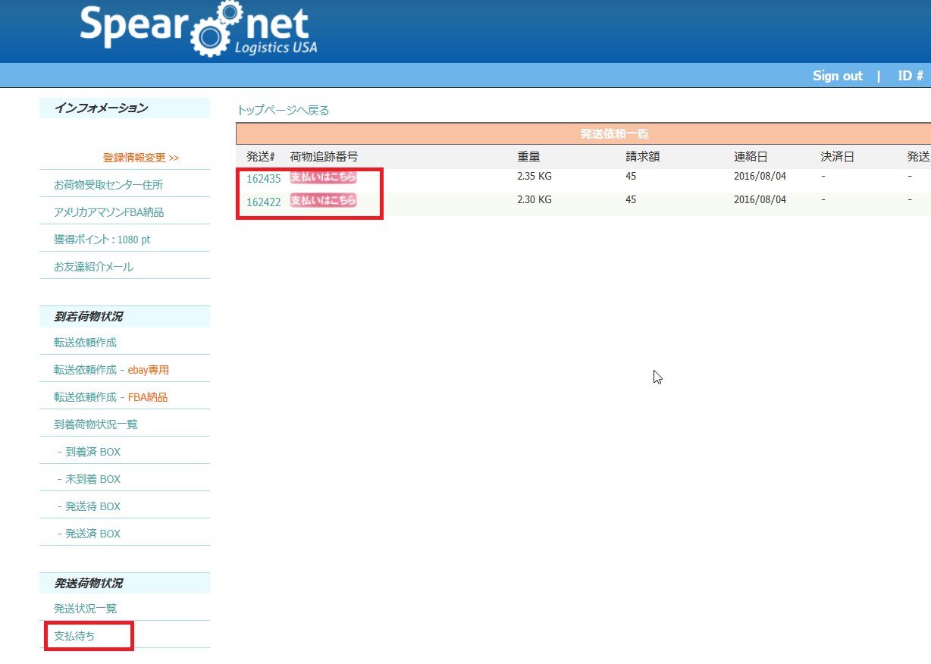
Task: Click 支払いはこちら button for shipment 162422
Action: click(323, 200)
